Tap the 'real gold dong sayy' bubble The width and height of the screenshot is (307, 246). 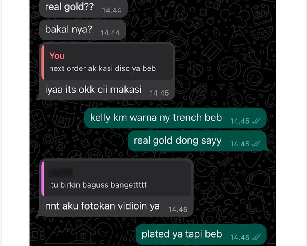[197, 141]
